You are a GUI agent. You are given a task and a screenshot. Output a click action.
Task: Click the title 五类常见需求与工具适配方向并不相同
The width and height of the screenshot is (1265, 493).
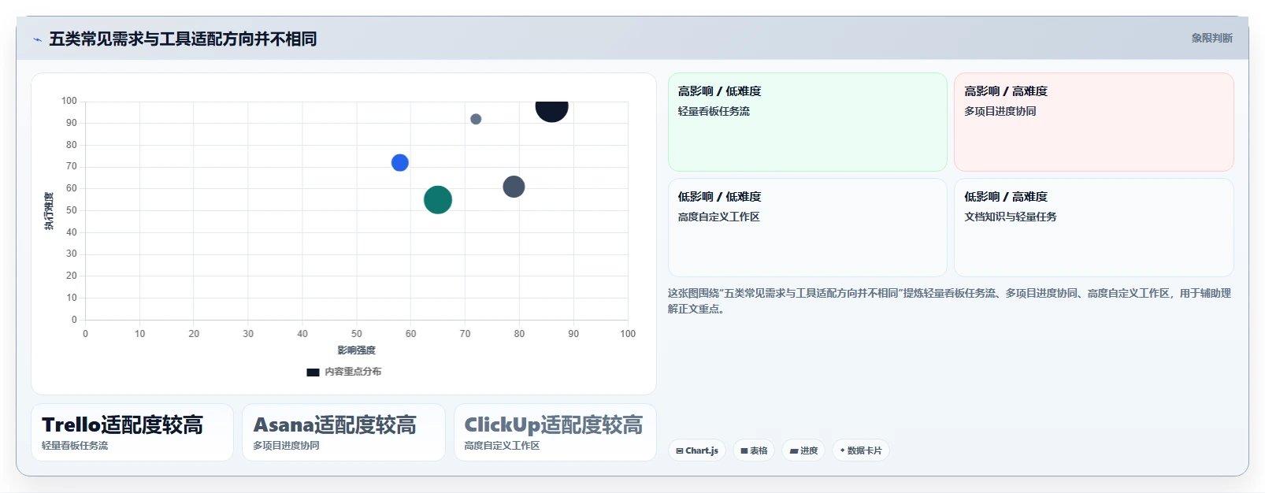183,39
